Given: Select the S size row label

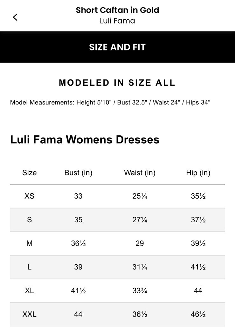Looking at the screenshot, I should click(29, 220).
